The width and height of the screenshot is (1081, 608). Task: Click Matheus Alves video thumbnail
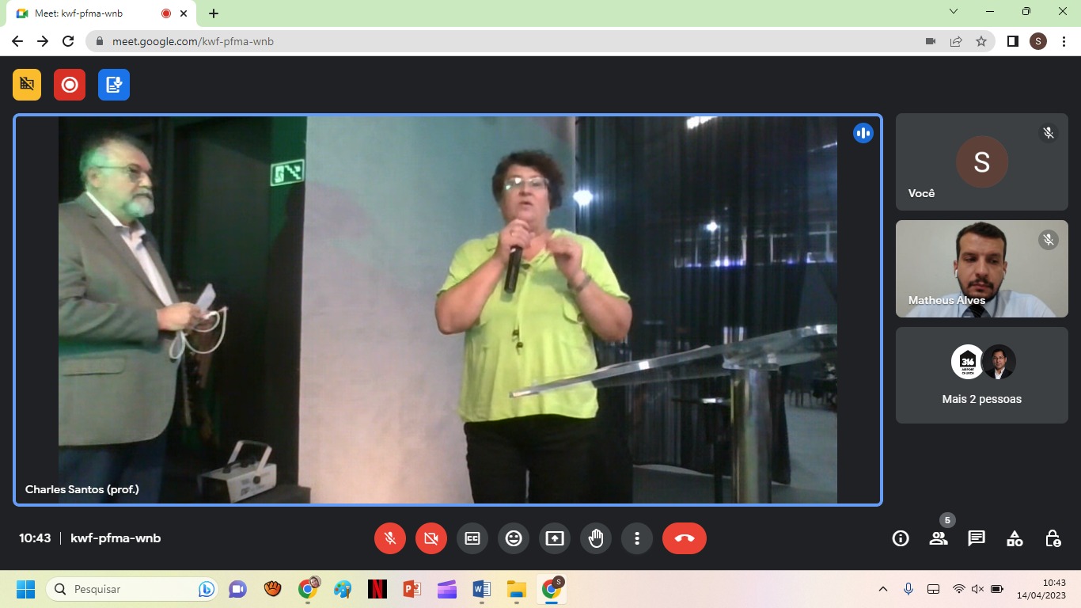pyautogui.click(x=981, y=269)
